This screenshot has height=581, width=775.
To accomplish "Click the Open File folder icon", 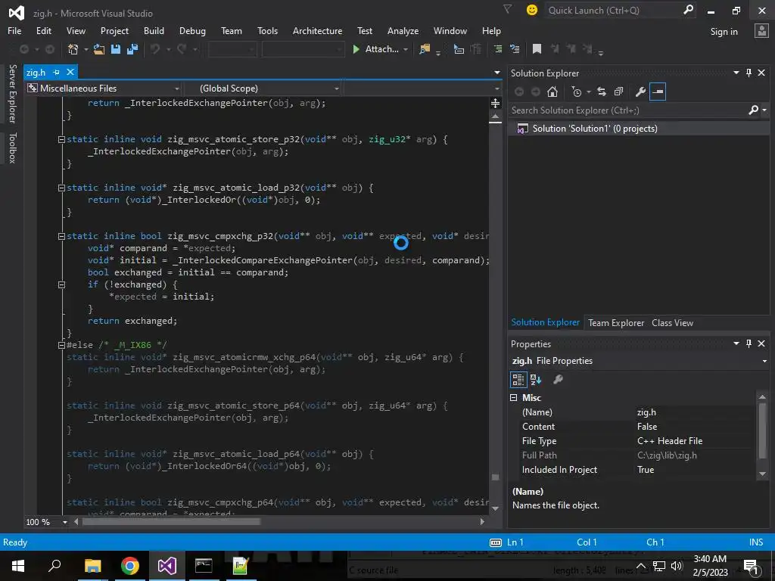I will 99,49.
